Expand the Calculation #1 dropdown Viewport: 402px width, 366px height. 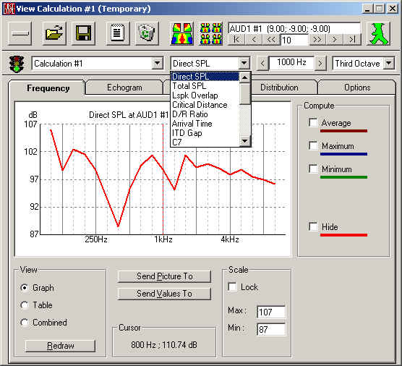[157, 64]
